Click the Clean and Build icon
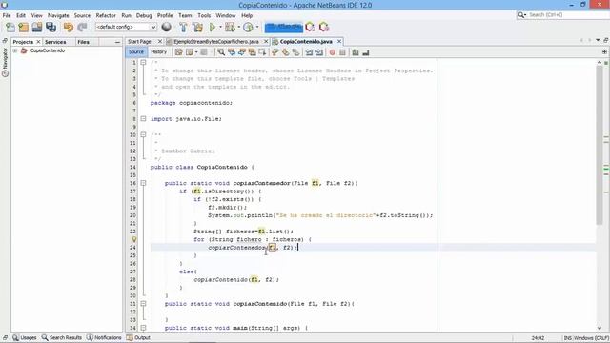This screenshot has width=610, height=343. point(197,28)
